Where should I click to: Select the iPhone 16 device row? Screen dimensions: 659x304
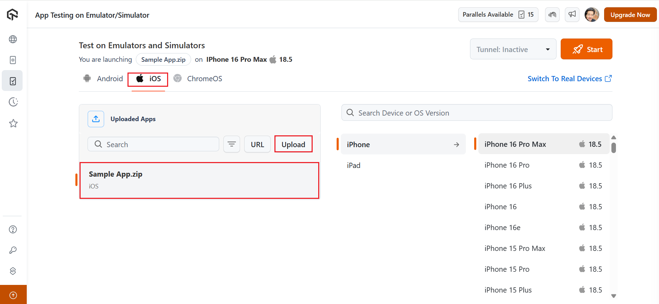[544, 206]
